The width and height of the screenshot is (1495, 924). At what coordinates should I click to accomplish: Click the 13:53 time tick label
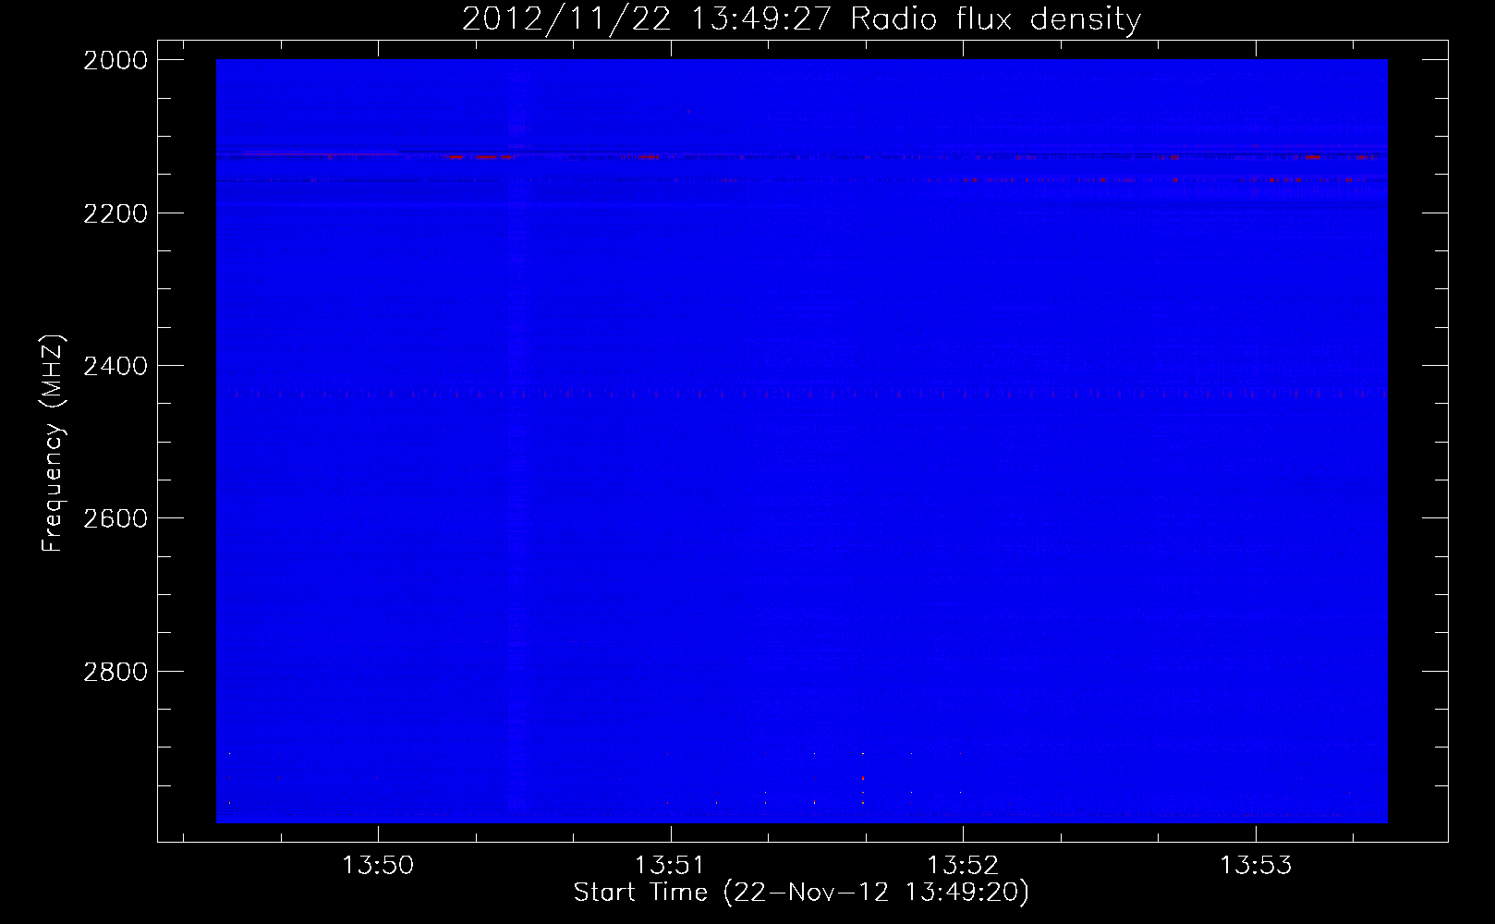click(1256, 866)
